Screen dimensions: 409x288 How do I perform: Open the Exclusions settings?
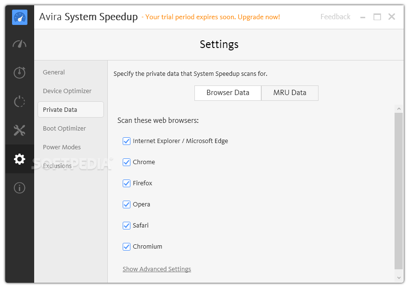[x=57, y=166]
